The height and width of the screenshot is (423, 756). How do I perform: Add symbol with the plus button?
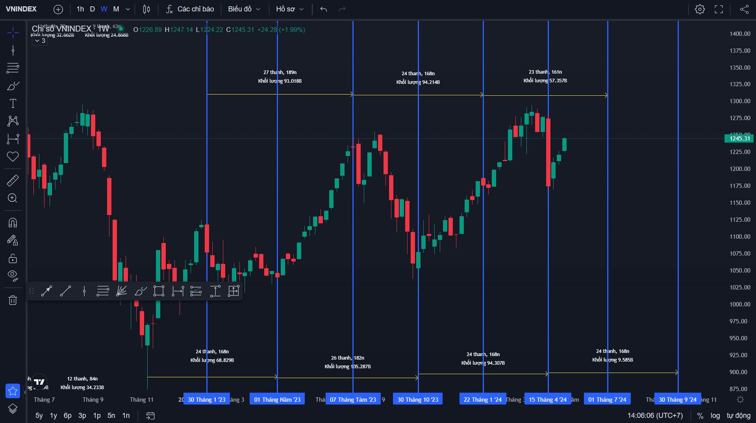pyautogui.click(x=58, y=9)
